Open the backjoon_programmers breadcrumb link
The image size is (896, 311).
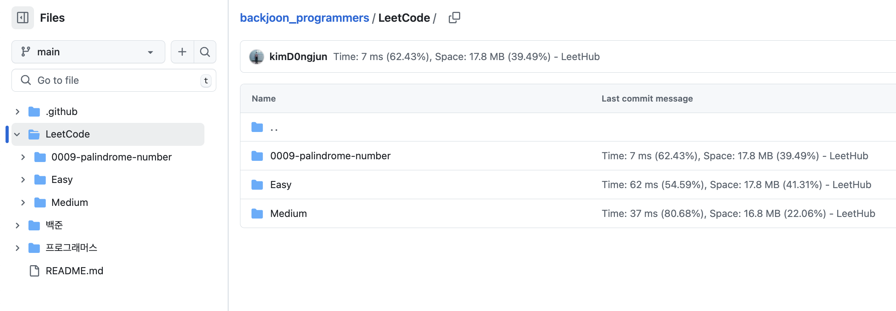tap(304, 18)
